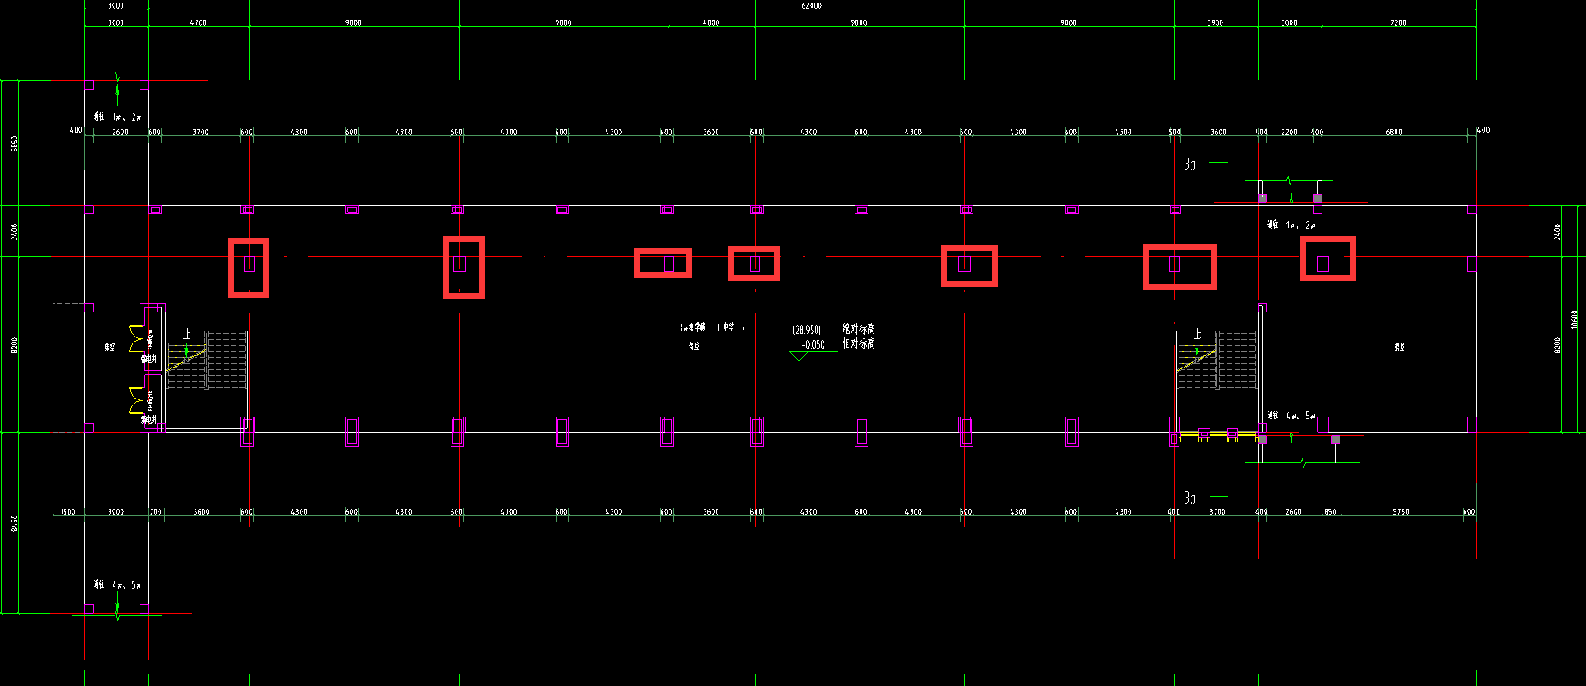Image resolution: width=1586 pixels, height=686 pixels.
Task: Click the building title ending (中学)
Action: coord(712,327)
